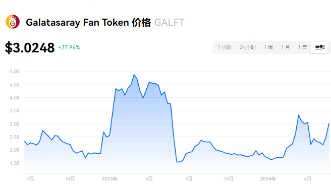This screenshot has height=190, width=331.
Task: Click the last data point at chart's right end
Action: pyautogui.click(x=329, y=123)
